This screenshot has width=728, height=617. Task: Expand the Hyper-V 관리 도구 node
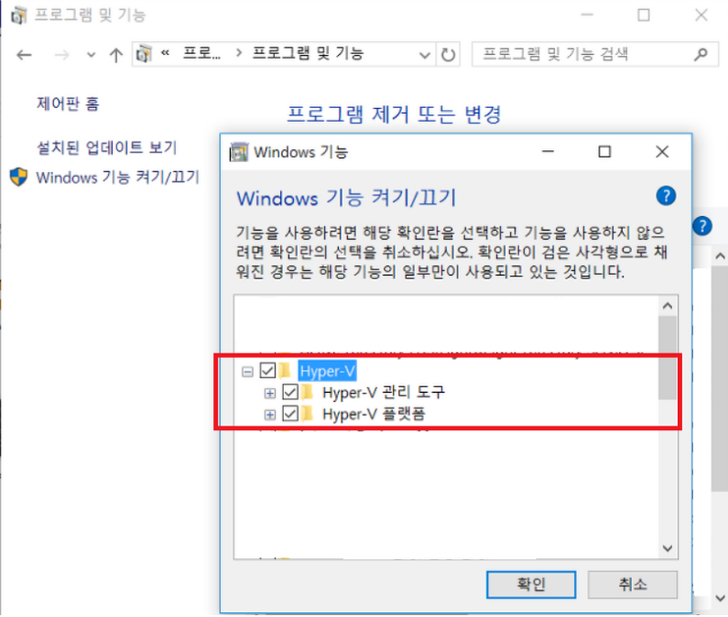tap(270, 394)
